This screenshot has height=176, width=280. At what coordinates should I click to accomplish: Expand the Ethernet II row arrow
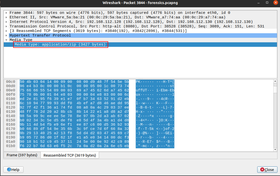7,17
